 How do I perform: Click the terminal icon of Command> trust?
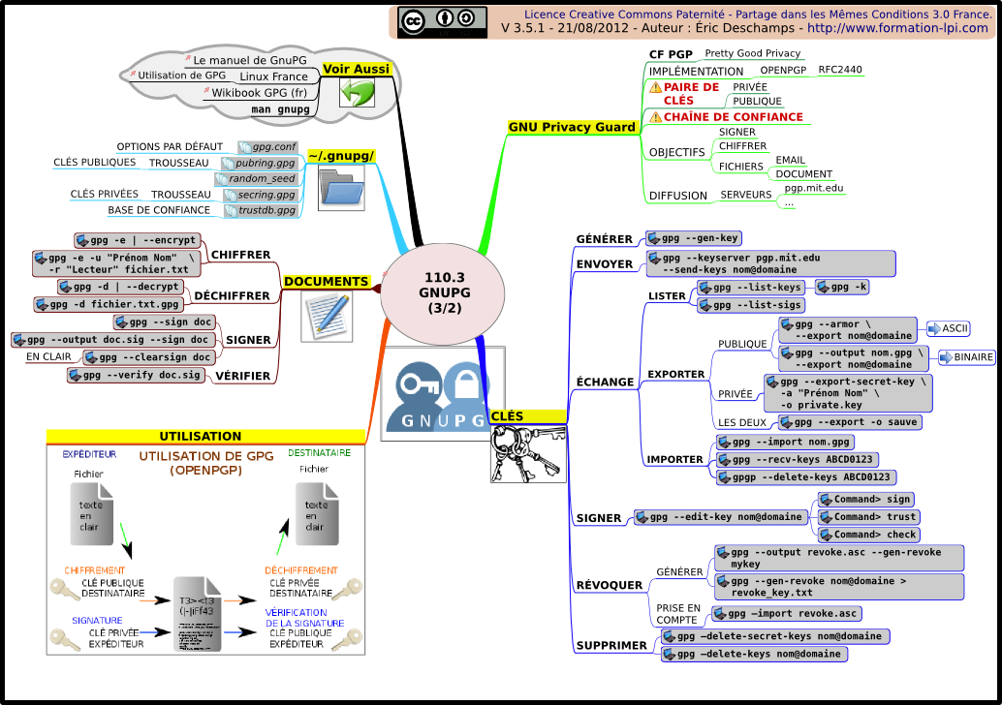826,517
